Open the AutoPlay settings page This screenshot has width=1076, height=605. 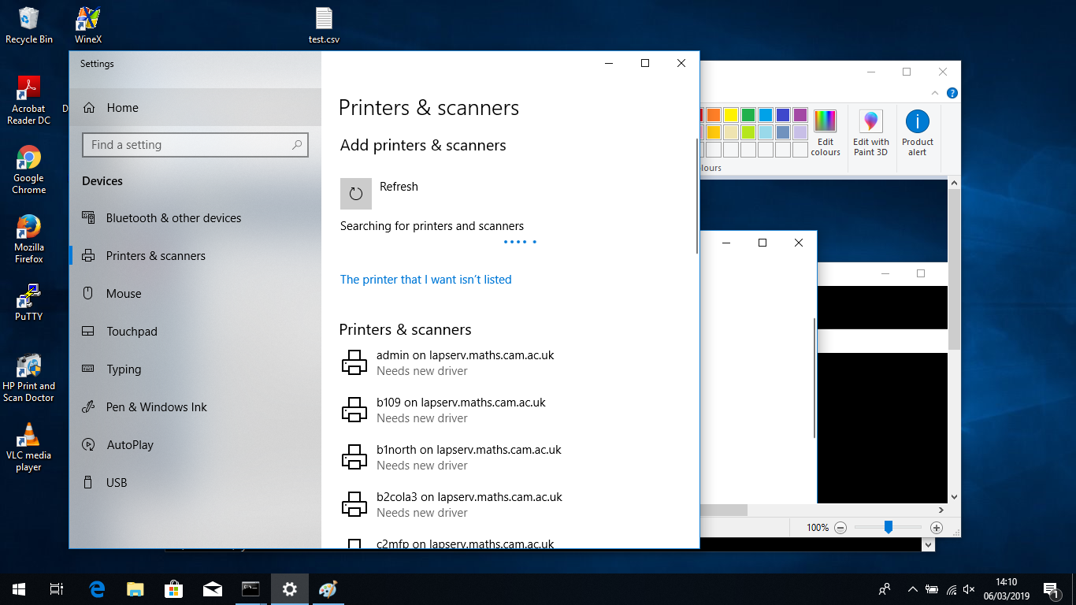tap(130, 445)
